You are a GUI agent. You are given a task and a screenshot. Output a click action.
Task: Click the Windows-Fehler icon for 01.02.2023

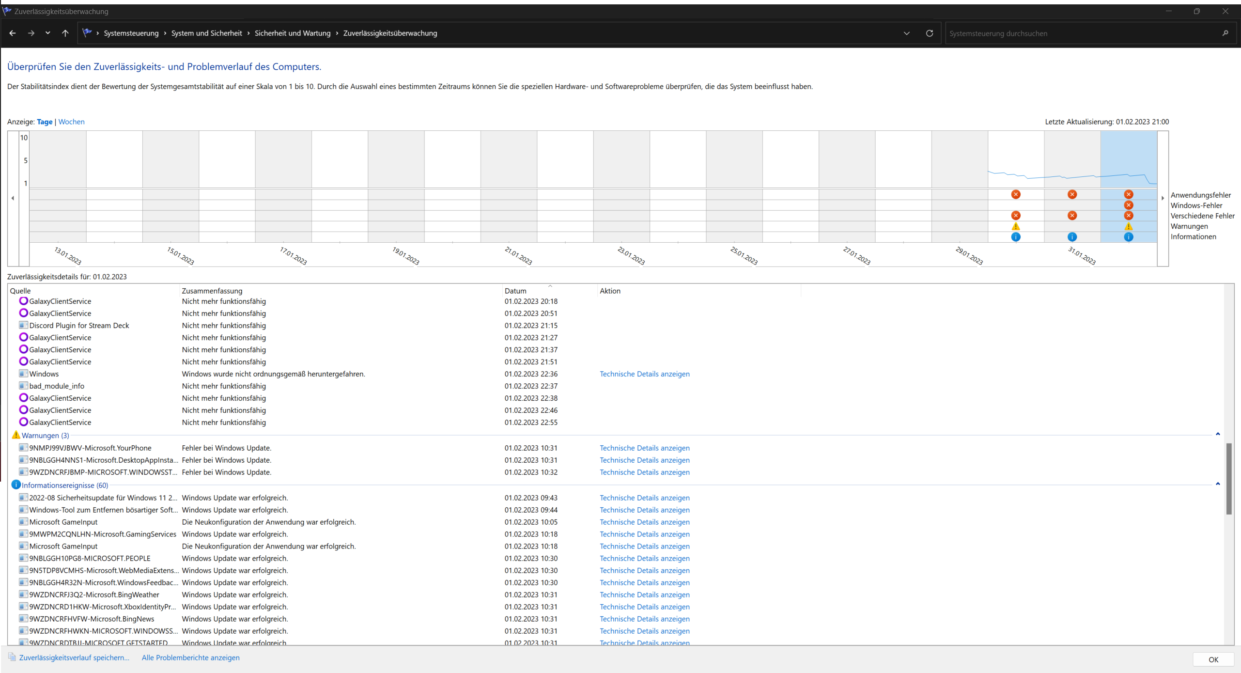click(x=1128, y=205)
